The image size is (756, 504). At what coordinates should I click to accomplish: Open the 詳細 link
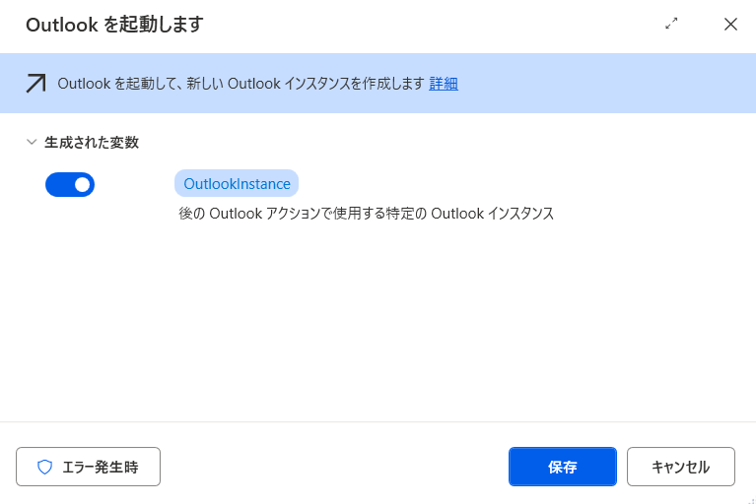pos(444,84)
